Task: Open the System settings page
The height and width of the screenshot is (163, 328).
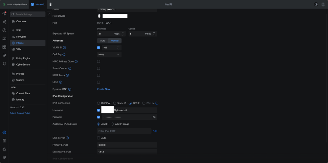Action: pyautogui.click(x=28, y=80)
